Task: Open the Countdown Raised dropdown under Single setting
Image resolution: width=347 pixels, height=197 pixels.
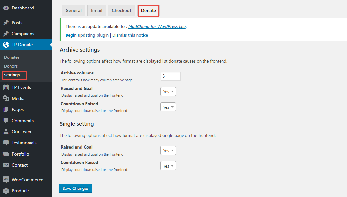Action: [x=168, y=166]
